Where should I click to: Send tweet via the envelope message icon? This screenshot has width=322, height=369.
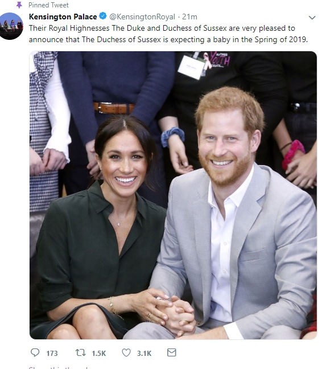172,352
